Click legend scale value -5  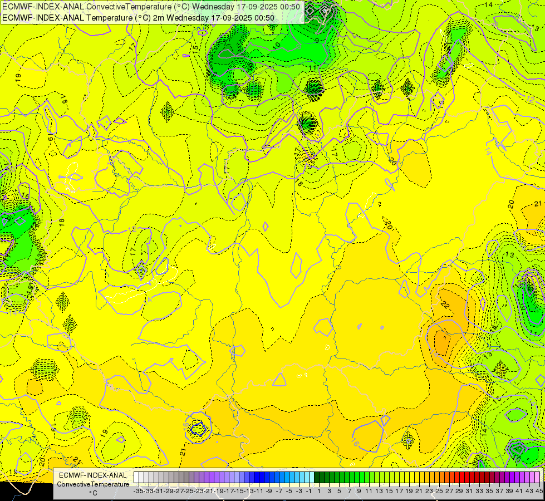(289, 492)
